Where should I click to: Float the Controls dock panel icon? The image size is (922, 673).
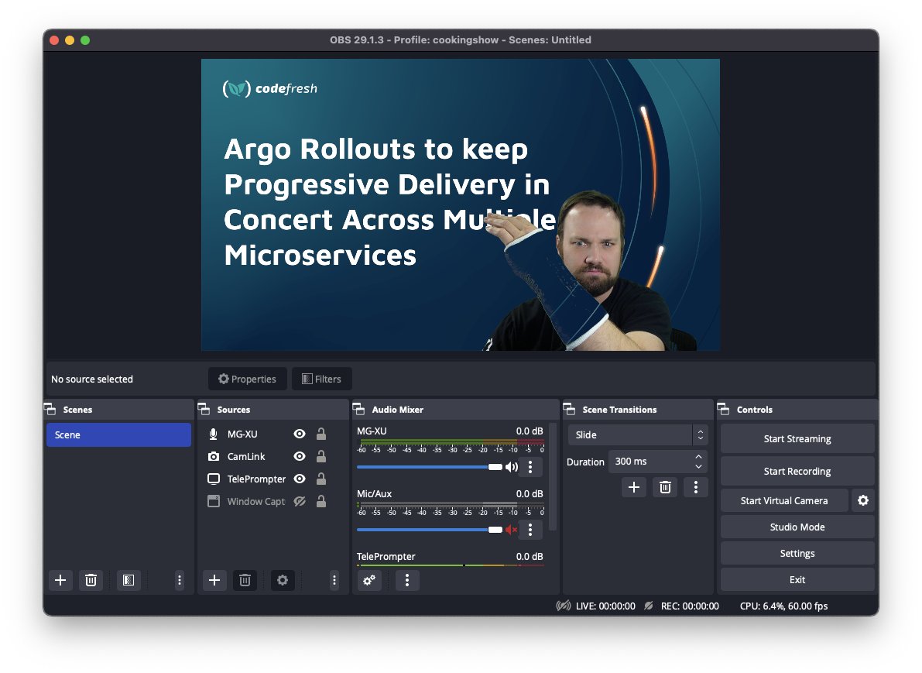point(723,410)
